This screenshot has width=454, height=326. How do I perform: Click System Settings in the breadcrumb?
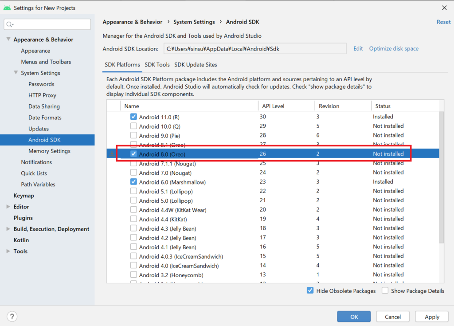point(194,22)
